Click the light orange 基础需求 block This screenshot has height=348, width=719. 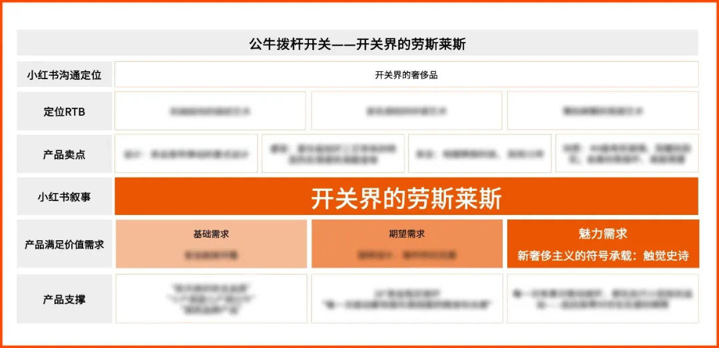211,244
